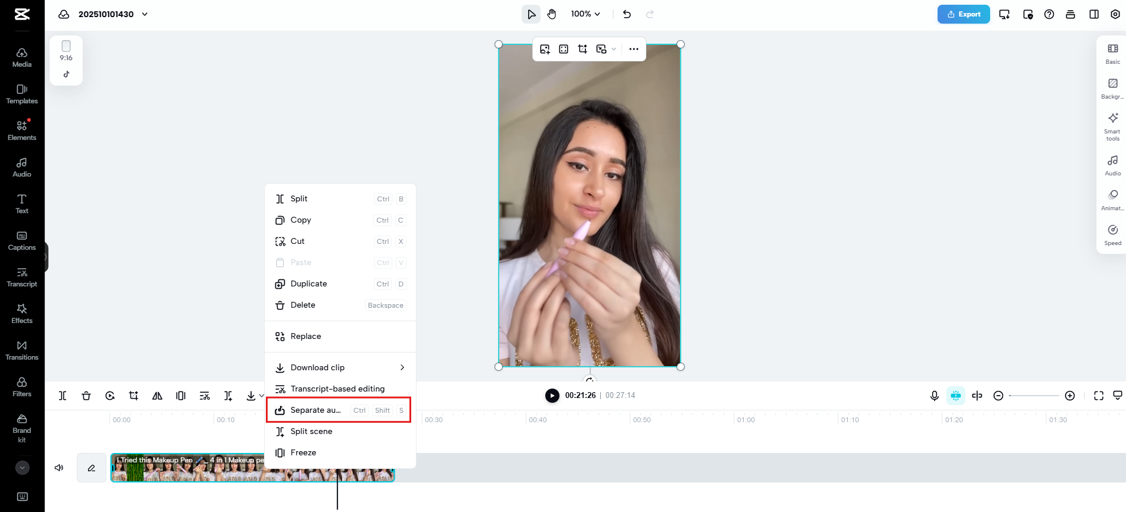The image size is (1126, 512).
Task: Open the Text panel
Action: [22, 204]
